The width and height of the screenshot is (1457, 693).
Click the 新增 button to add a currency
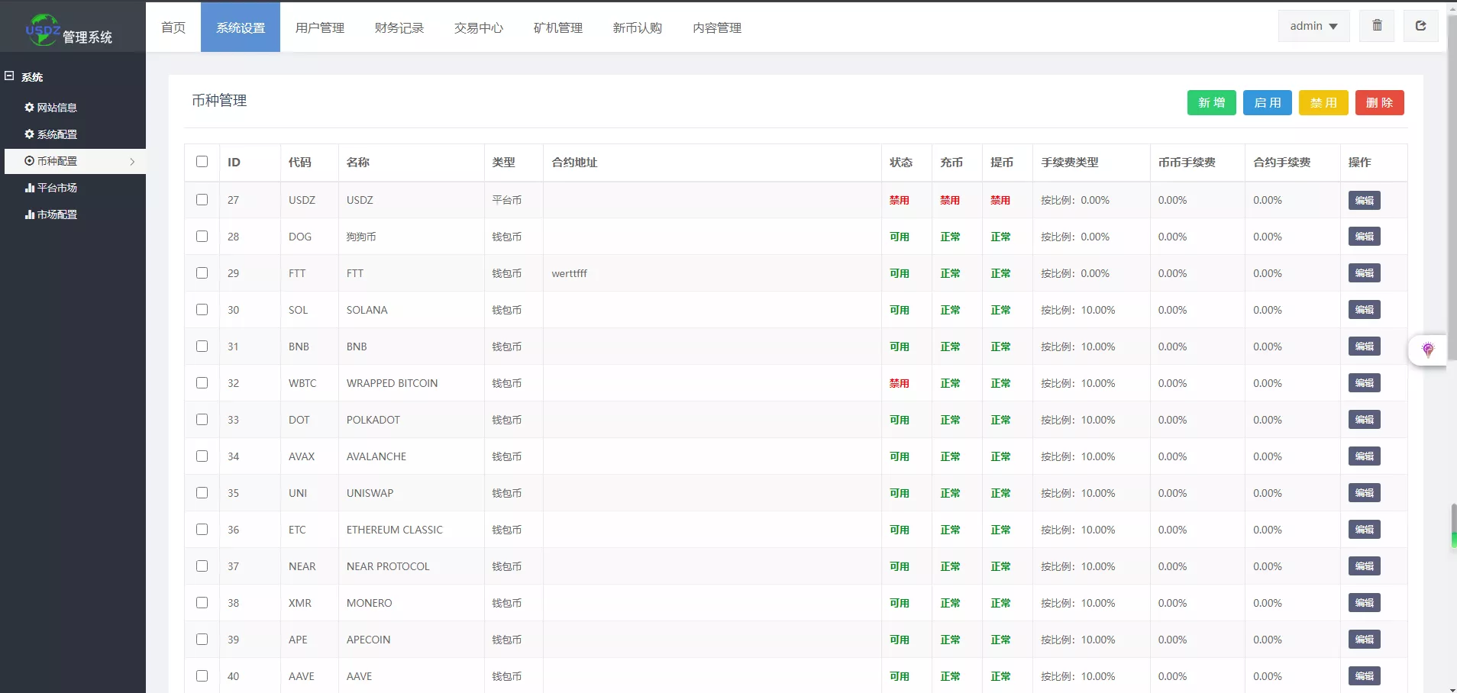[1210, 102]
